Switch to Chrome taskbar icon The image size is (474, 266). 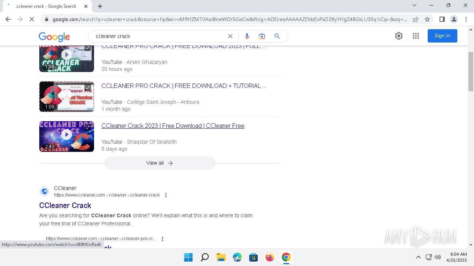click(x=286, y=257)
